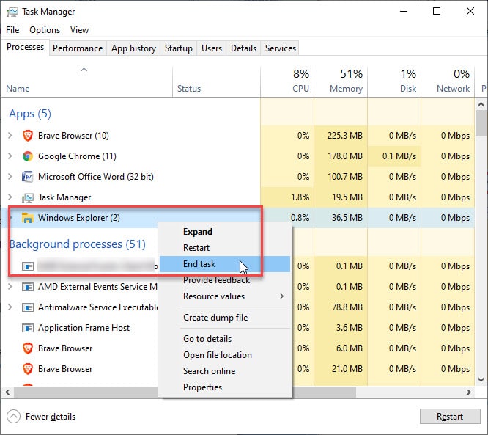This screenshot has height=435, width=488.
Task: Click the Antimalware Service Executable icon
Action: coord(28,307)
